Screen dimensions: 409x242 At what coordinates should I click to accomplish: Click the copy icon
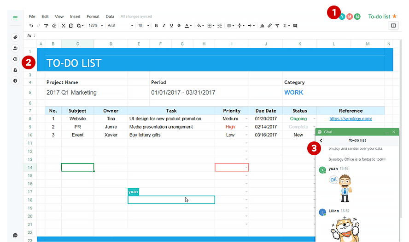tap(71, 25)
